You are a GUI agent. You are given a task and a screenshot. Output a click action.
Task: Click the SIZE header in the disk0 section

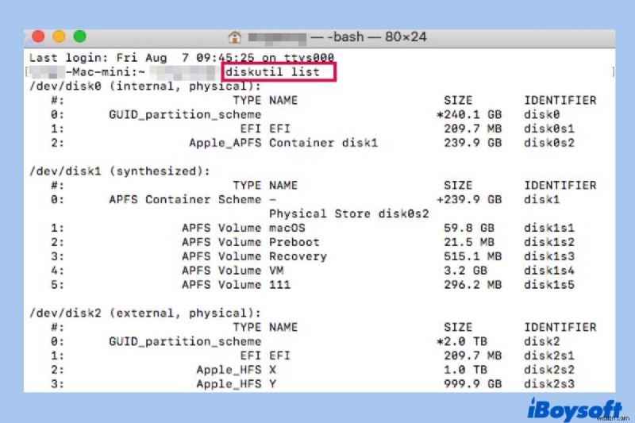(458, 100)
